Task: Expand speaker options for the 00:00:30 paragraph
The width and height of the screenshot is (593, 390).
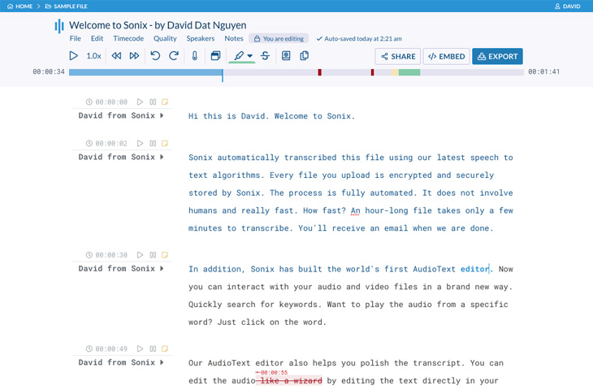Action: (162, 268)
